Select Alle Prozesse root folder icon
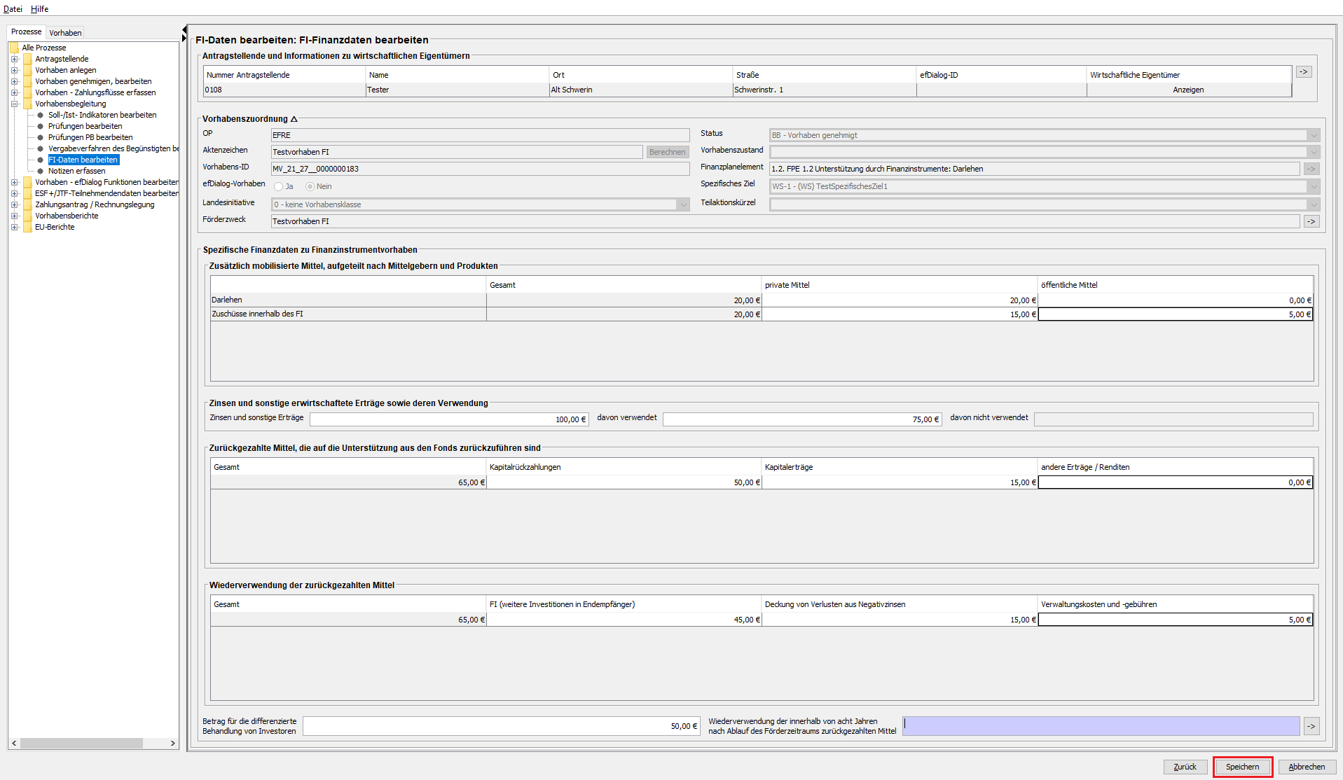Viewport: 1343px width, 780px height. pyautogui.click(x=14, y=48)
